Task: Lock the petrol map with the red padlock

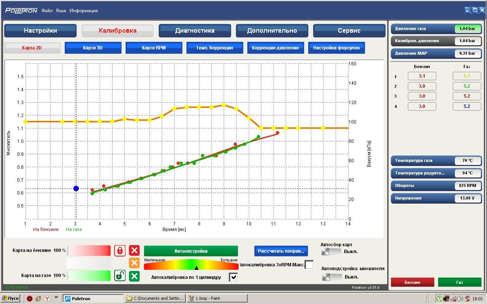Action: 120,250
